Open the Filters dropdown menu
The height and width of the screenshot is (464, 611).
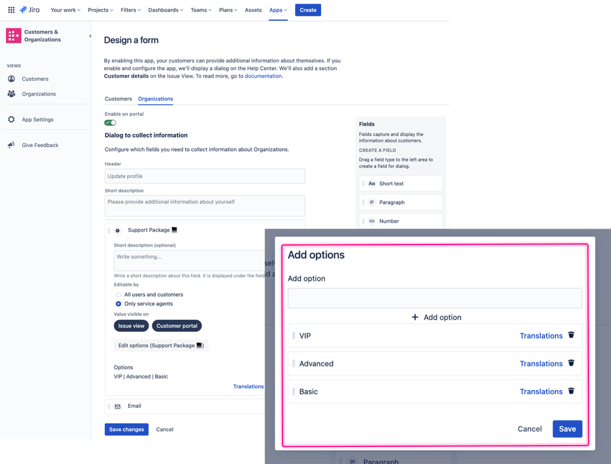(x=130, y=10)
